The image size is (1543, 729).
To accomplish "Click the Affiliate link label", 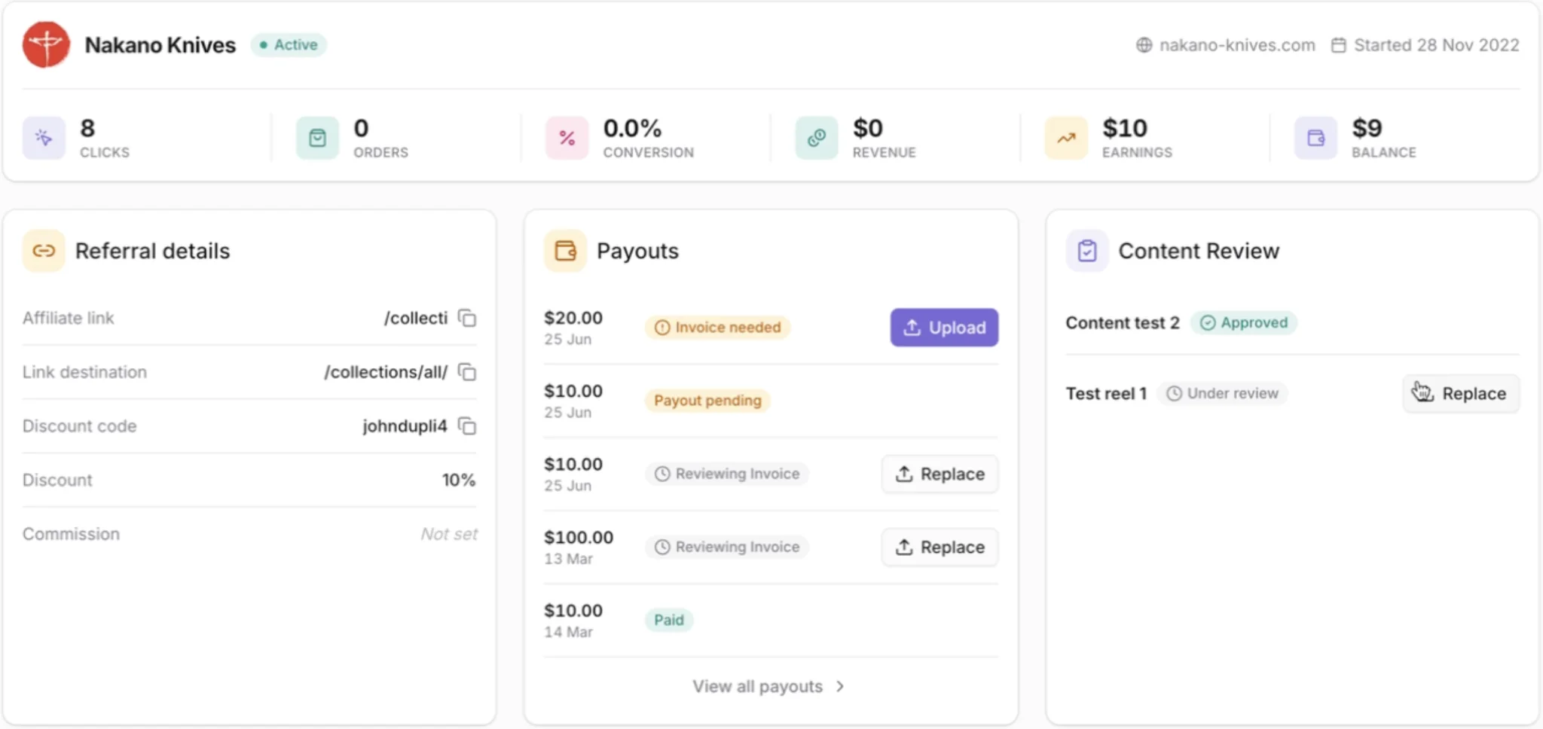I will point(68,318).
